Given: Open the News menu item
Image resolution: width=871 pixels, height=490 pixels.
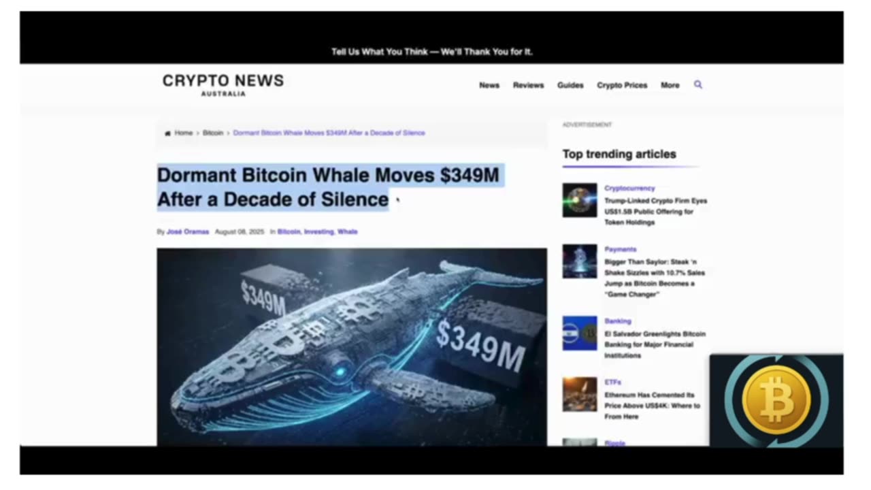Looking at the screenshot, I should pos(489,85).
